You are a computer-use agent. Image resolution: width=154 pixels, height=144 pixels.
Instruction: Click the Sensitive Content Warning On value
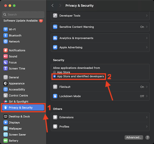tap(142, 27)
